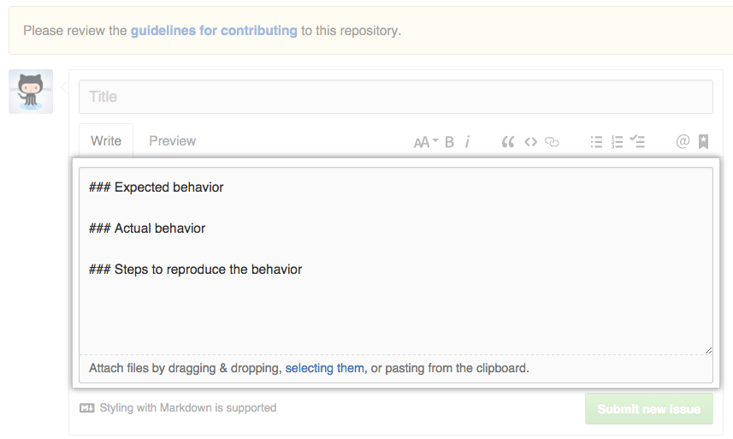Click the Octocat user avatar
The image size is (733, 439).
pos(31,92)
